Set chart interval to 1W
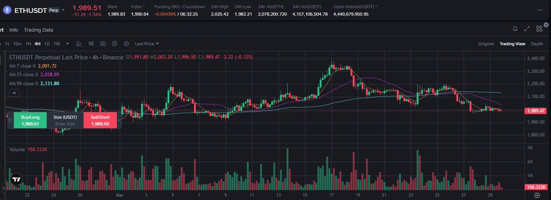The width and height of the screenshot is (551, 200). 57,44
